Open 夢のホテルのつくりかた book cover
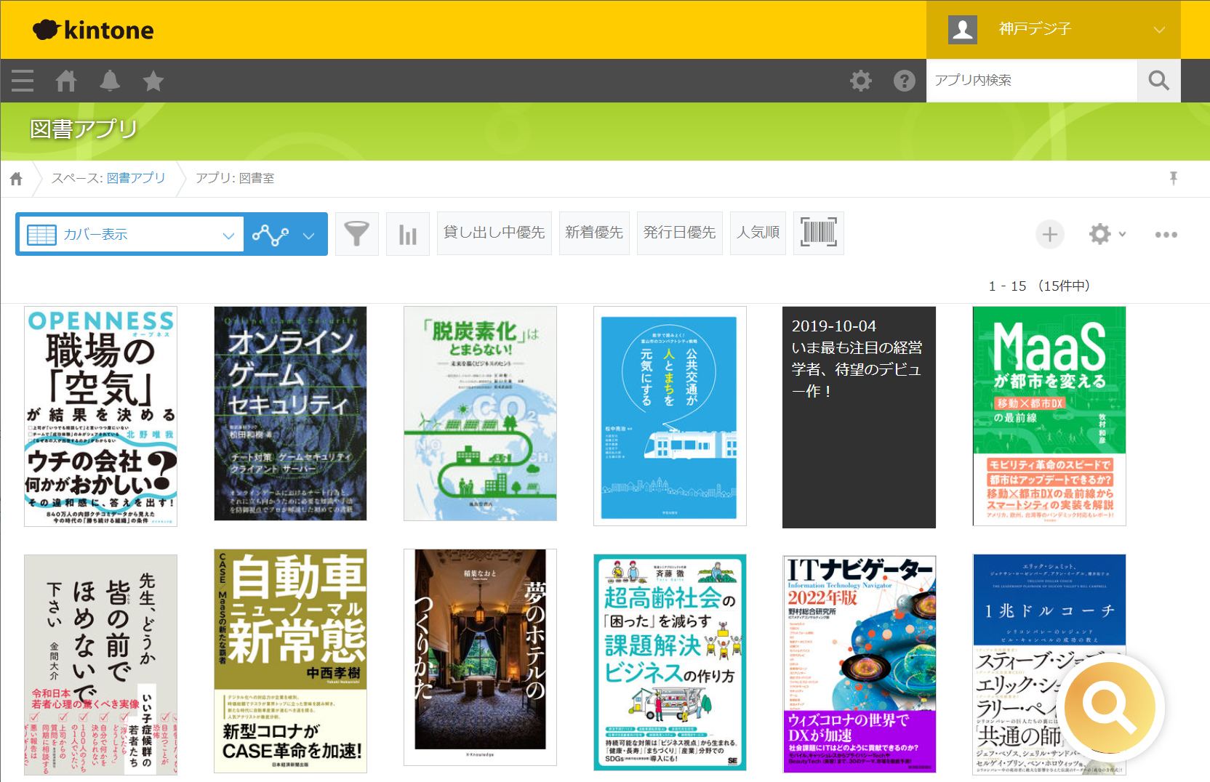The image size is (1210, 782). click(x=480, y=657)
